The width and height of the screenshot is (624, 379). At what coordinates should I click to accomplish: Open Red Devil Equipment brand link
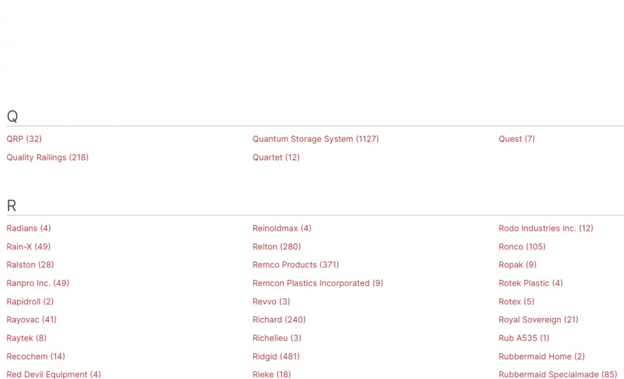54,375
